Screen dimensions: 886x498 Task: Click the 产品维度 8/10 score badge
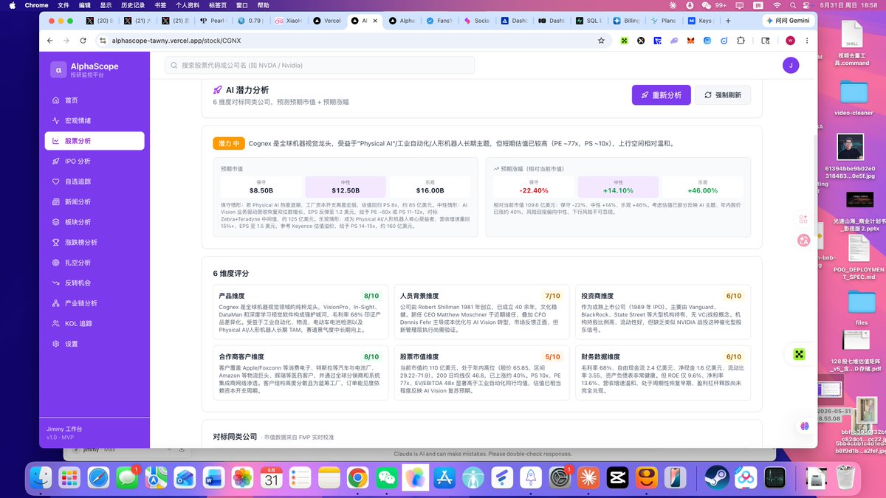pyautogui.click(x=371, y=296)
